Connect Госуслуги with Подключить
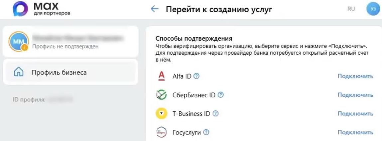Image resolution: width=382 pixels, height=141 pixels. 355,132
